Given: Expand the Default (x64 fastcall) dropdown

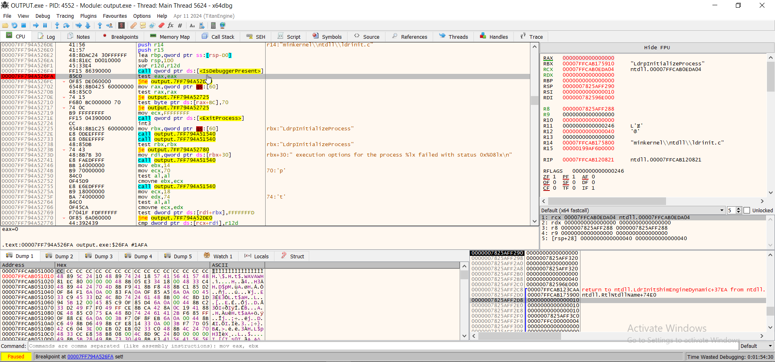Looking at the screenshot, I should [x=722, y=210].
